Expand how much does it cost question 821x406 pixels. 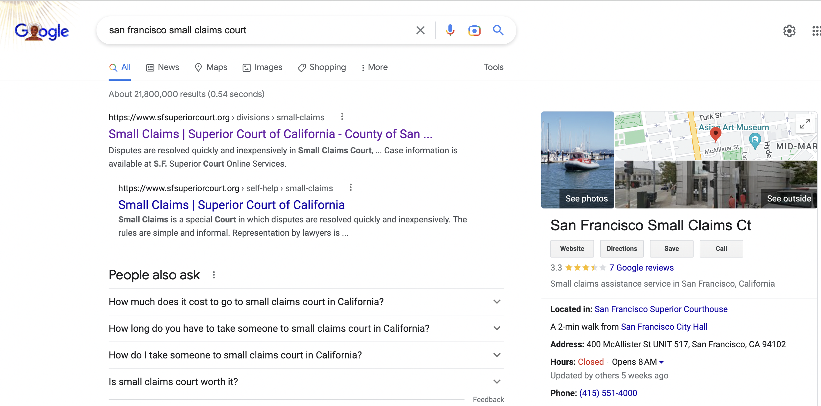coord(306,302)
